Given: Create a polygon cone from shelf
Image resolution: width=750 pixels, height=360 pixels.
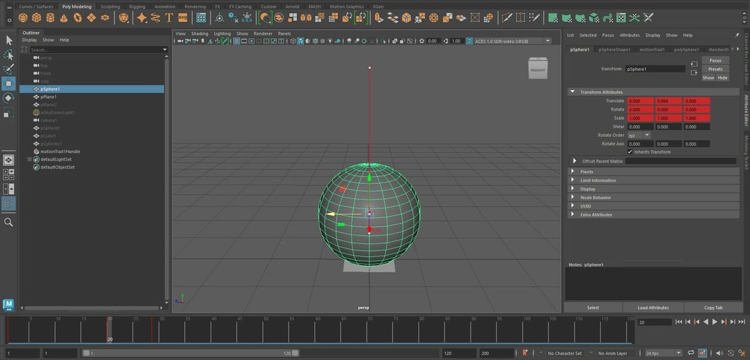Looking at the screenshot, I should click(64, 18).
